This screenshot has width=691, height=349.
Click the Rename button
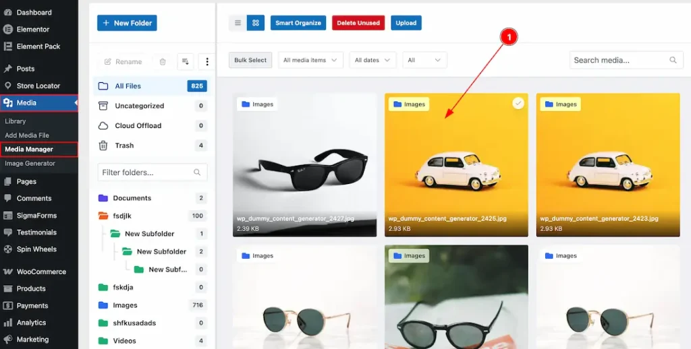pos(123,61)
